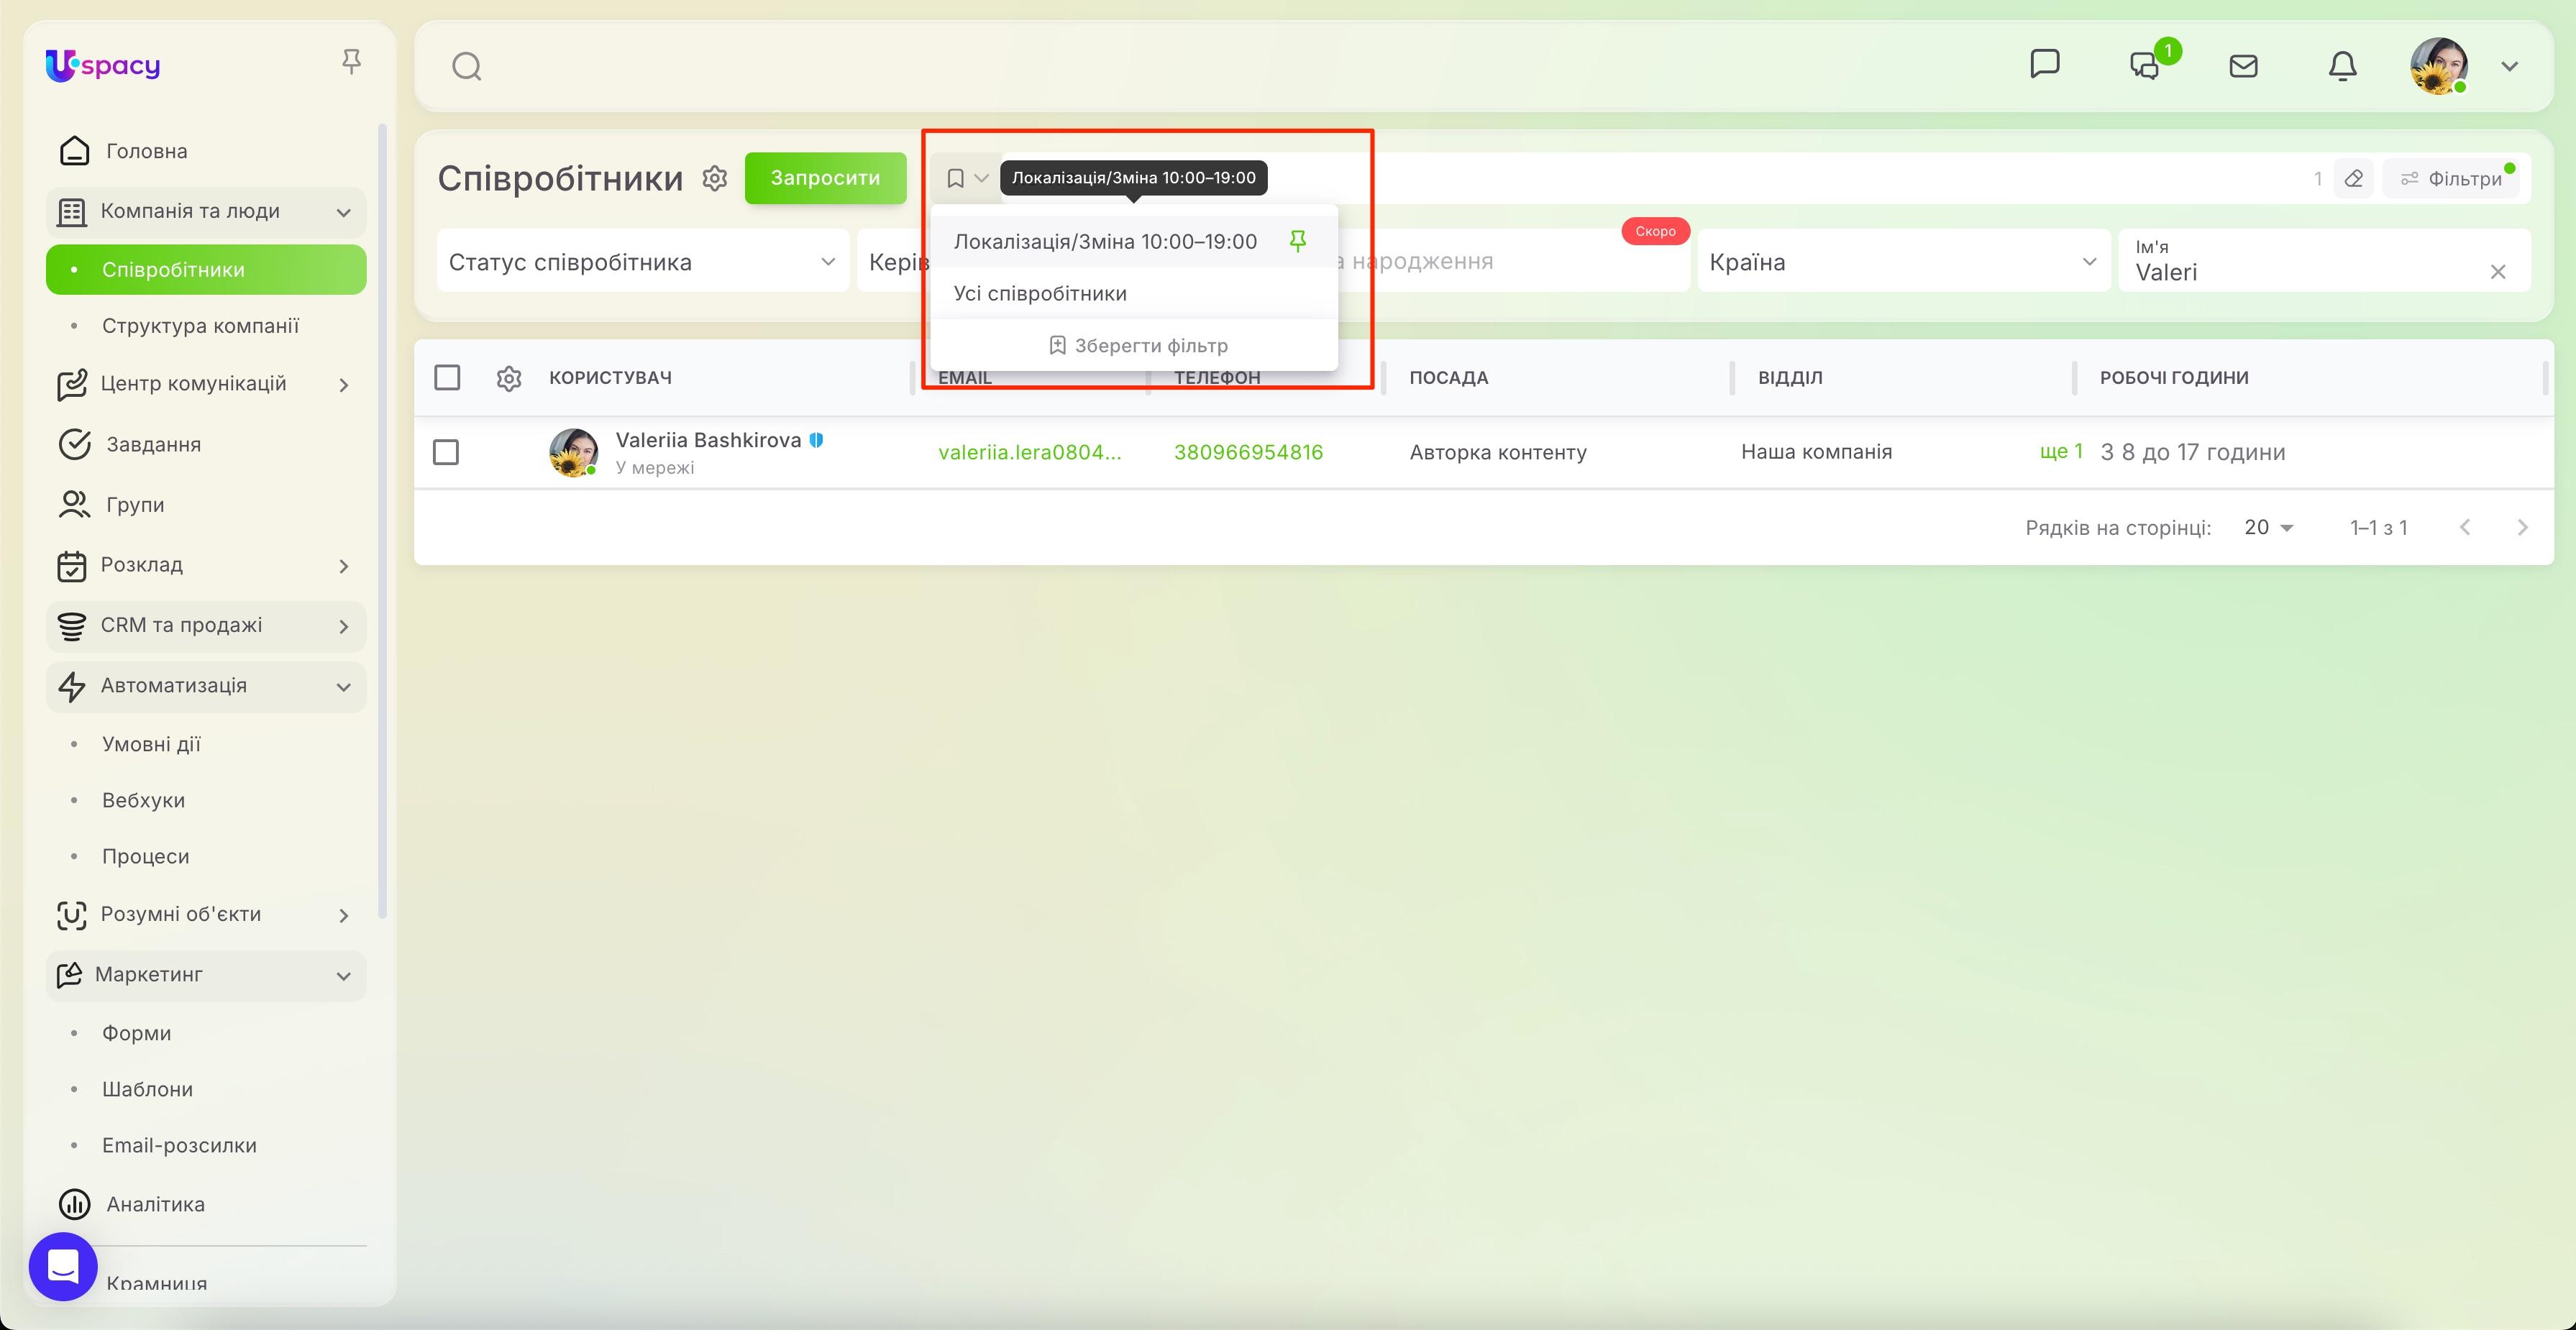2576x1330 pixels.
Task: Open rows per page dropdown showing 20
Action: coord(2268,527)
